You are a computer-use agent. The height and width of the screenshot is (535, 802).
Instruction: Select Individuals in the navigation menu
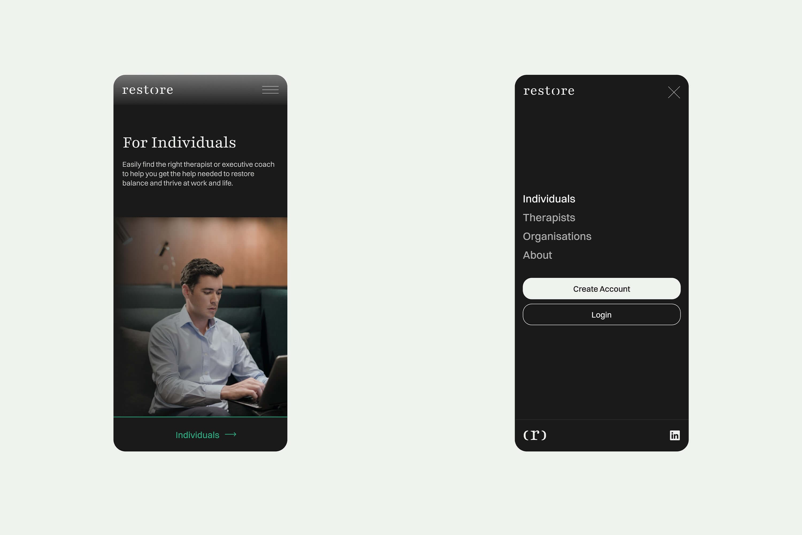549,199
